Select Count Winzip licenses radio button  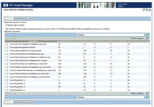[7, 74]
